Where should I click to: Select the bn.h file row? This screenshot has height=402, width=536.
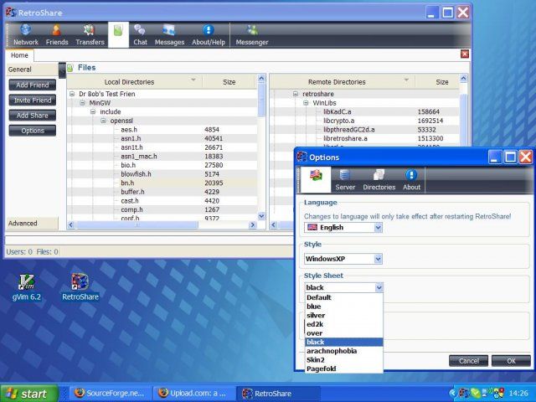pyautogui.click(x=162, y=183)
